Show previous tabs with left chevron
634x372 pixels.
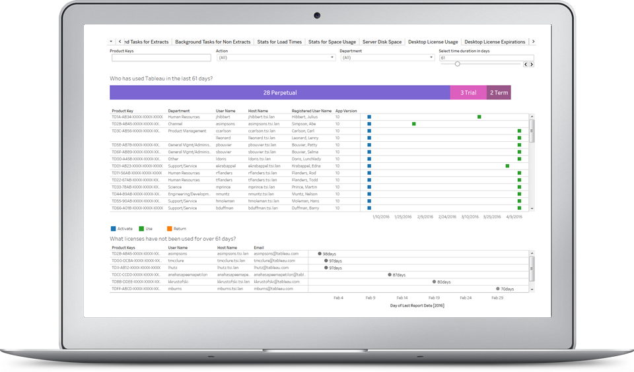(x=120, y=41)
